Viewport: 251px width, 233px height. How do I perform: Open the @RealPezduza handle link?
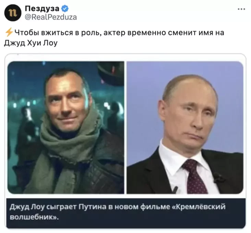click(x=51, y=17)
